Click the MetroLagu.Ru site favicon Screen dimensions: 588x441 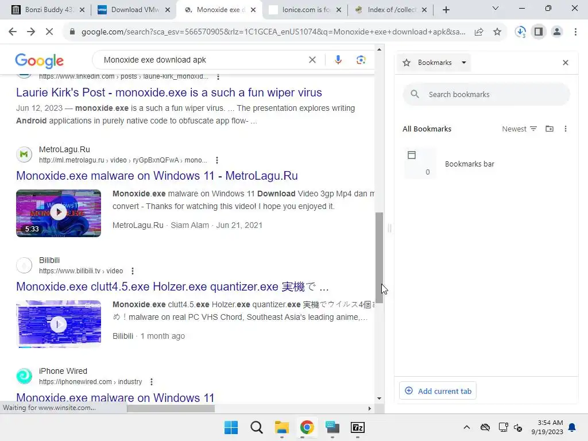[x=24, y=154]
